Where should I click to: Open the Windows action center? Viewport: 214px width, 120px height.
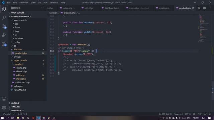pyautogui.click(x=209, y=118)
